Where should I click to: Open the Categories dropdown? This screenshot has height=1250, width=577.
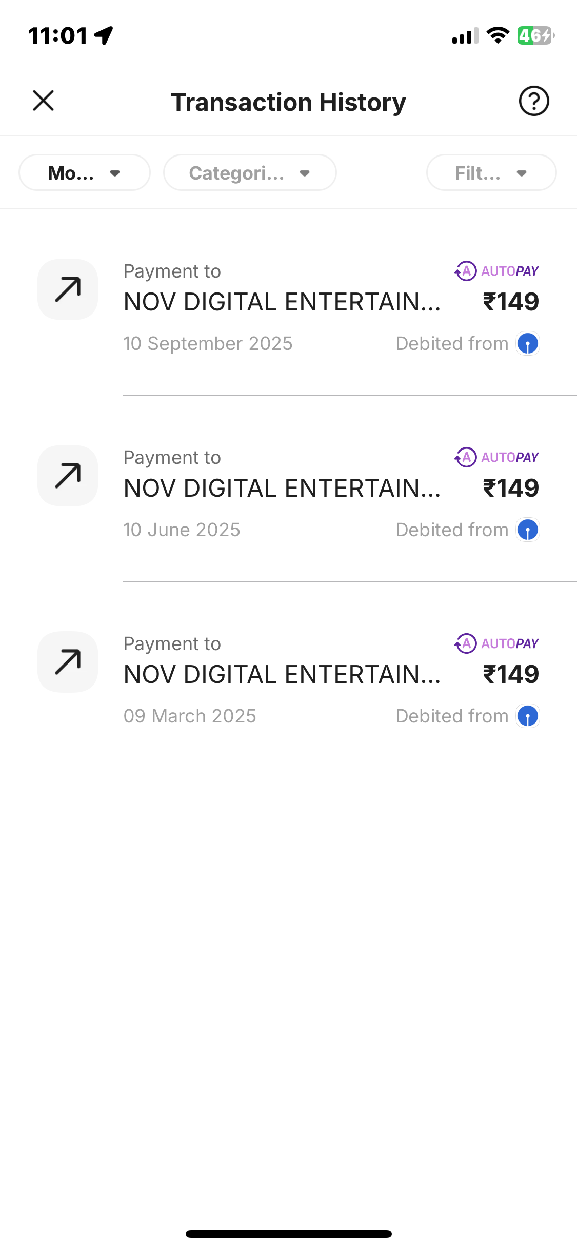[250, 173]
